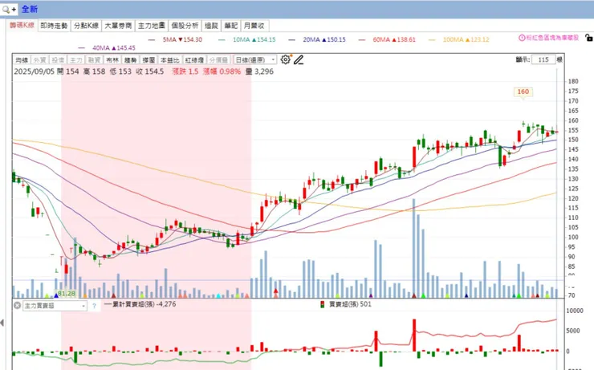Click 粉紅色區塊 pink note text
This screenshot has height=370, width=594.
[x=552, y=38]
